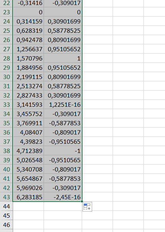165x232 pixels.
Task: Click cell with value 1 in row 28
Action: coord(63,58)
